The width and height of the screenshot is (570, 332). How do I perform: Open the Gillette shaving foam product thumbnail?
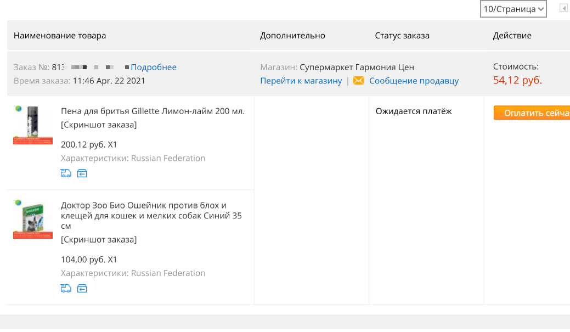click(x=33, y=125)
